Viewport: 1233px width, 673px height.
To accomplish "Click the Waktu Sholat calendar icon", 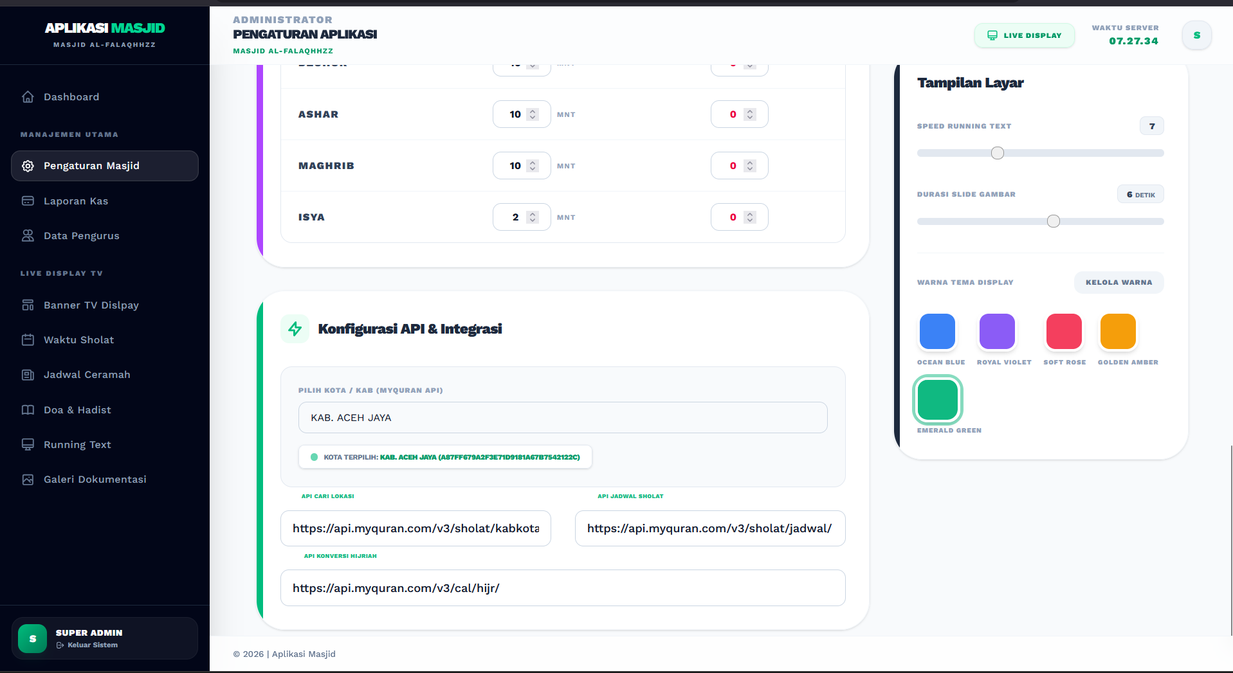I will click(28, 340).
